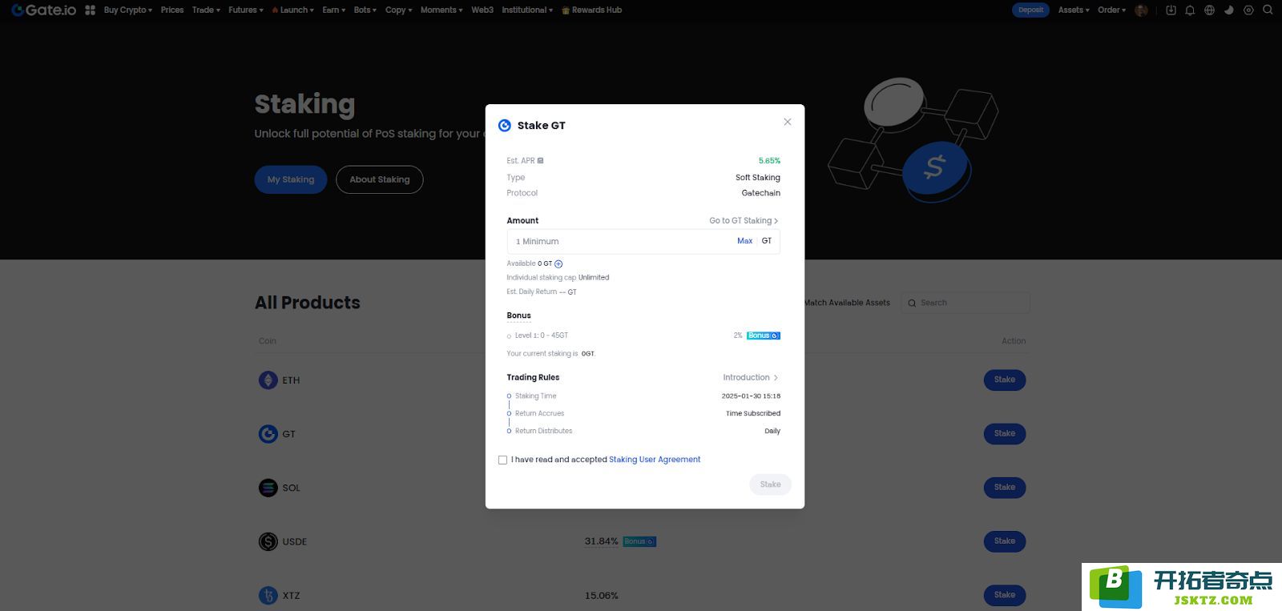The height and width of the screenshot is (611, 1282).
Task: Stake SOL from the list
Action: pos(1005,487)
